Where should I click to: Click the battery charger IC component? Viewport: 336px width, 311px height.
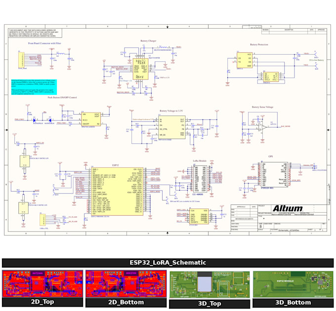140,69
